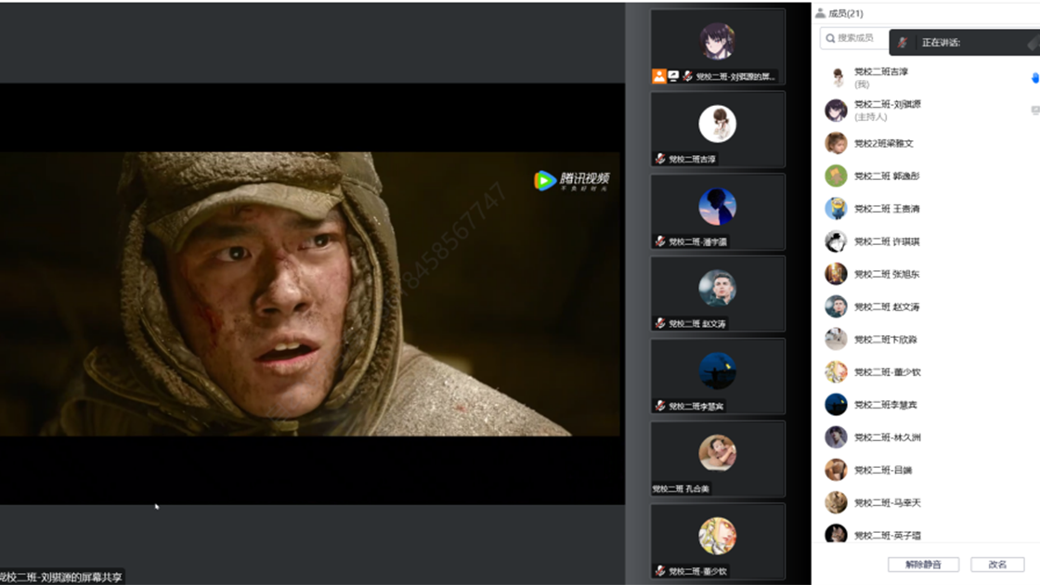
Task: Click 许琪琪 avatar in members list
Action: [x=836, y=240]
